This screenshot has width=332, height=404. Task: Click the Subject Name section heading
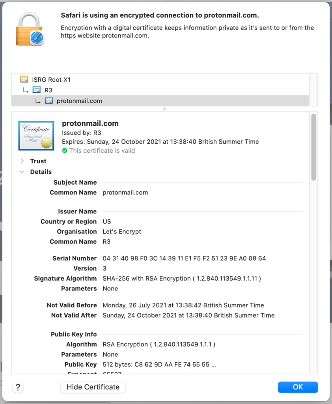pyautogui.click(x=75, y=182)
